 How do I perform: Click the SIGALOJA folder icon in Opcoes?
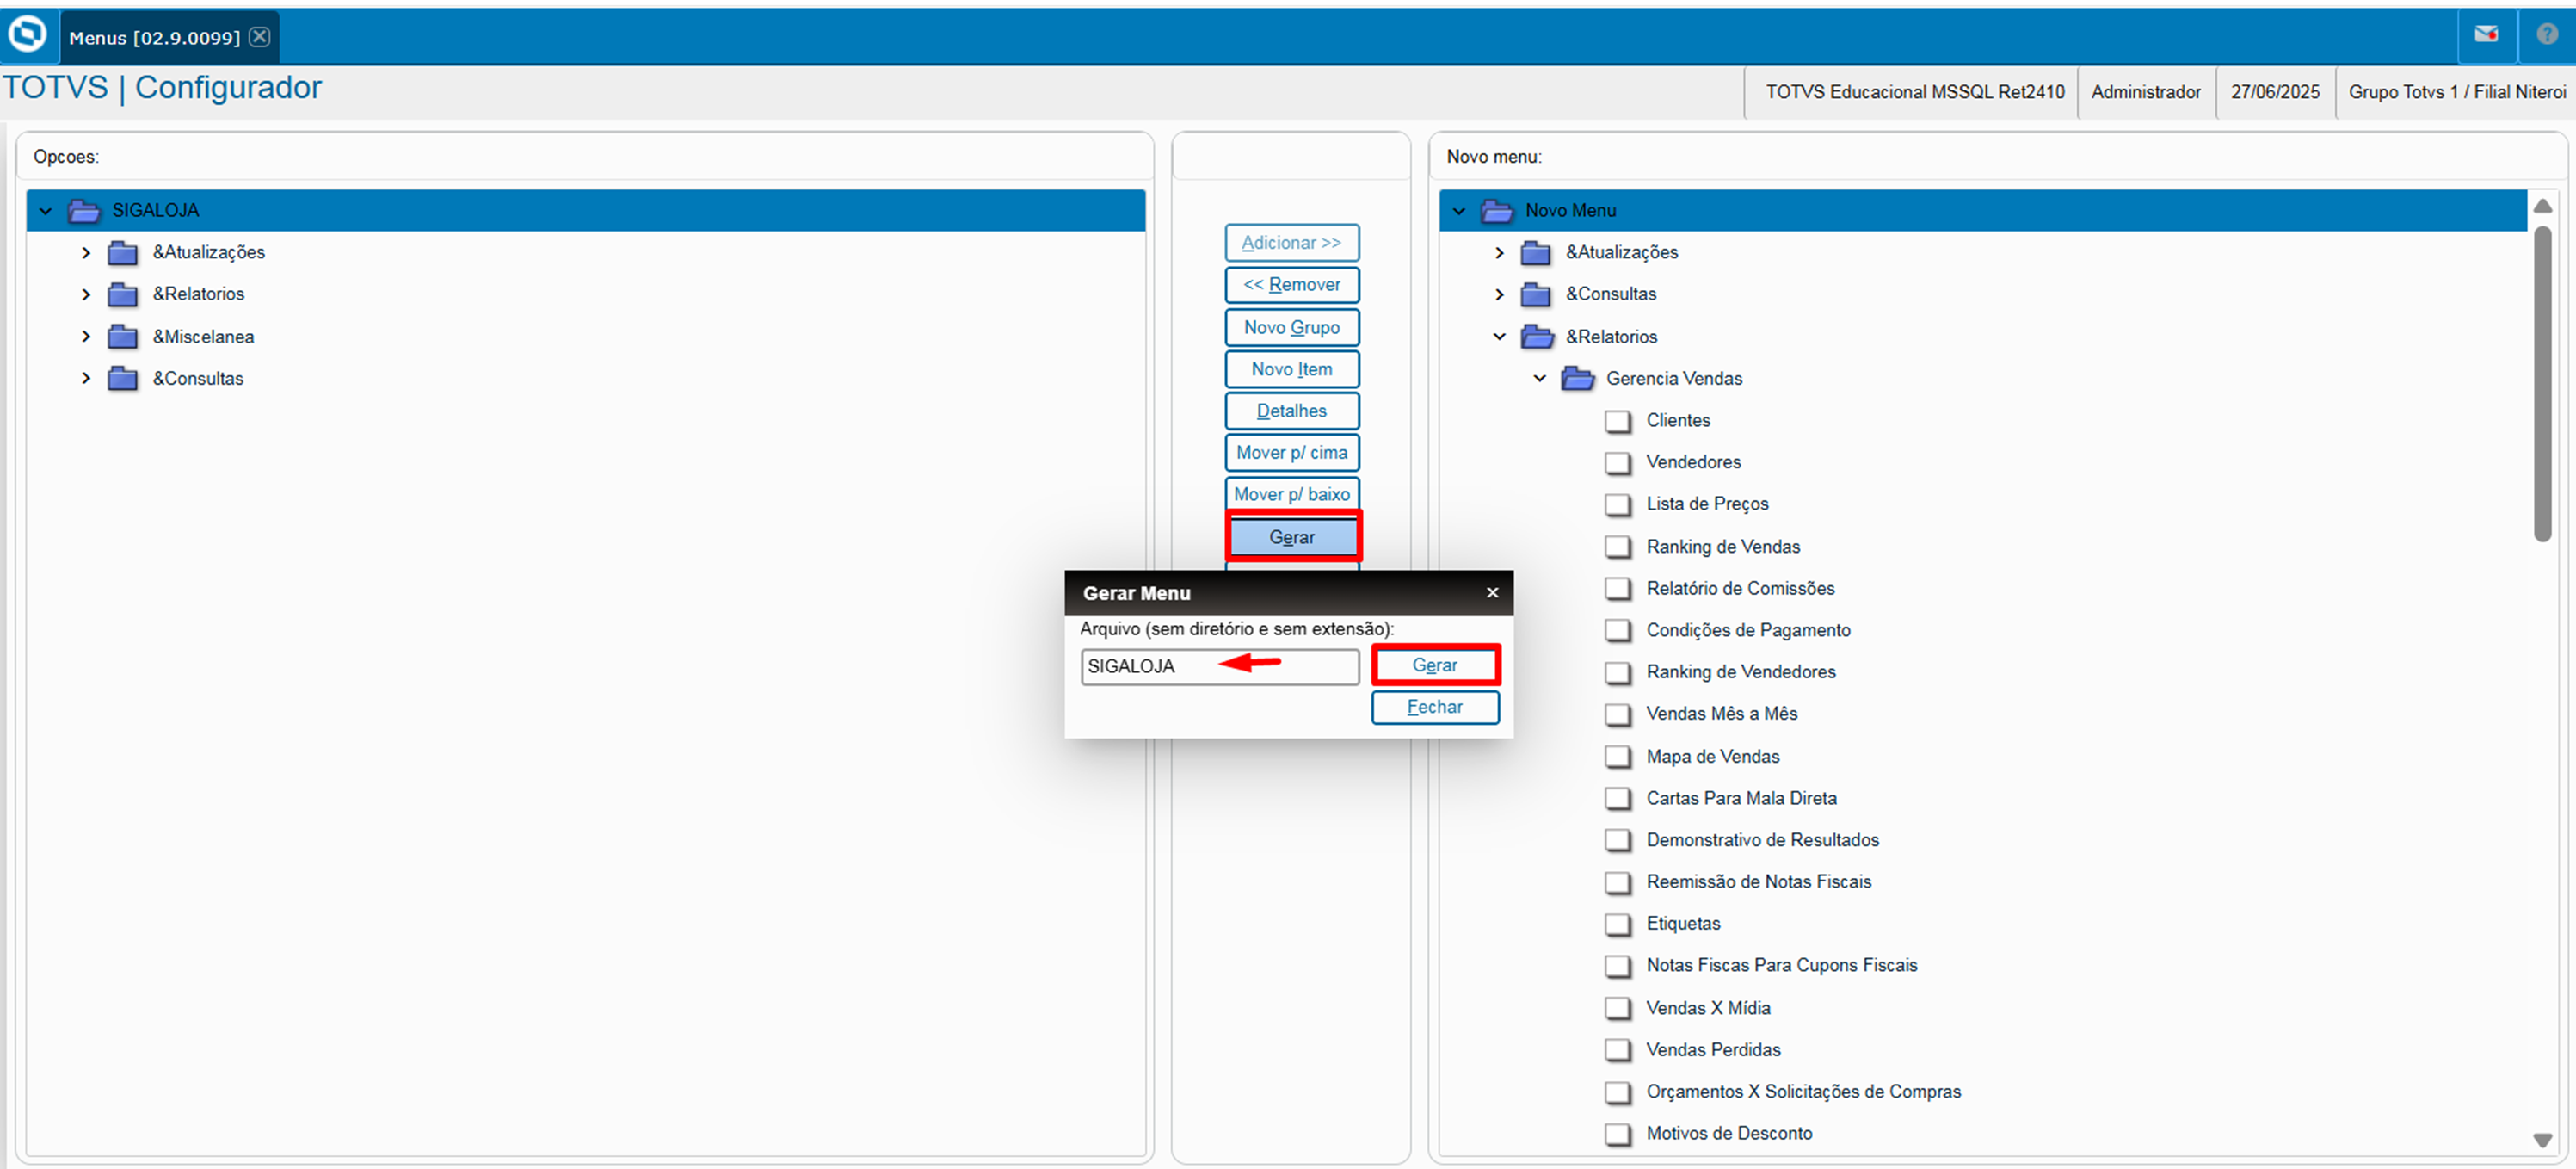pyautogui.click(x=84, y=211)
